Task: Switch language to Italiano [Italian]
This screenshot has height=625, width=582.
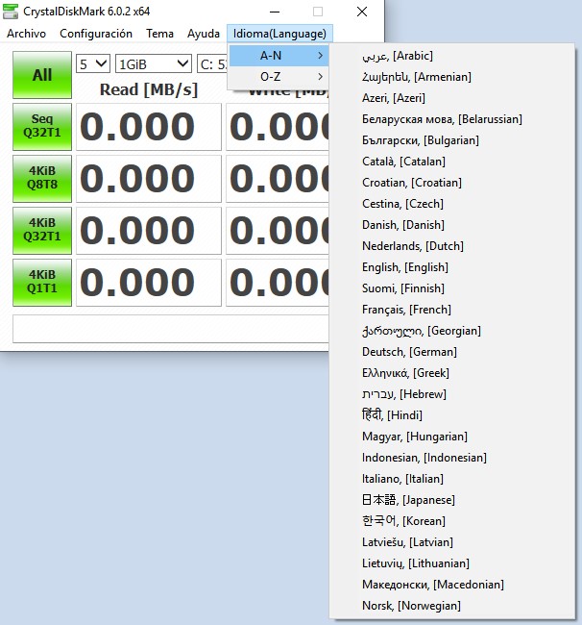Action: [x=452, y=478]
